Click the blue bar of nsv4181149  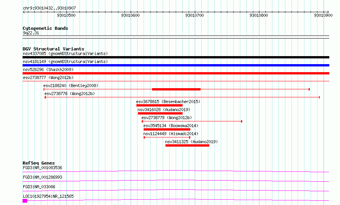click(176, 65)
